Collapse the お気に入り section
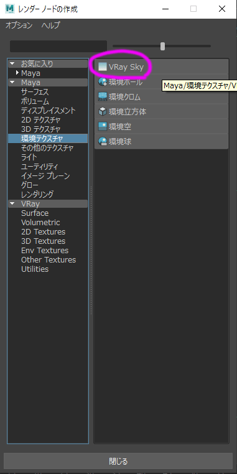Viewport: 237px width, 474px height. (x=12, y=64)
